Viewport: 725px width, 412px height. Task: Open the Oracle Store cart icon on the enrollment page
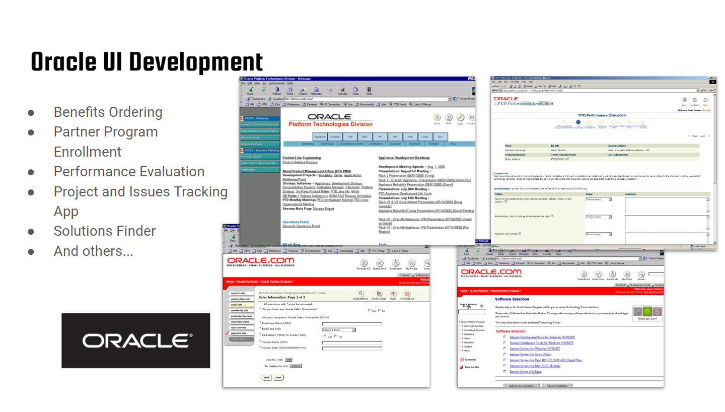[380, 264]
